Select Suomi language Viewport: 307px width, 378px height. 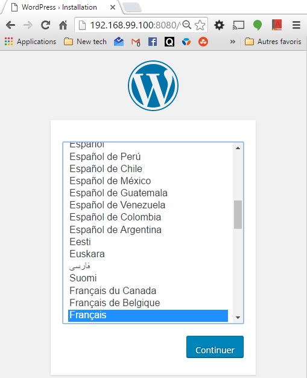click(x=148, y=278)
